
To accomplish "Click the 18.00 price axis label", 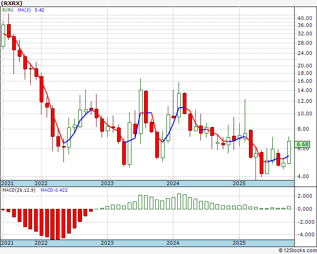I will tap(305, 73).
